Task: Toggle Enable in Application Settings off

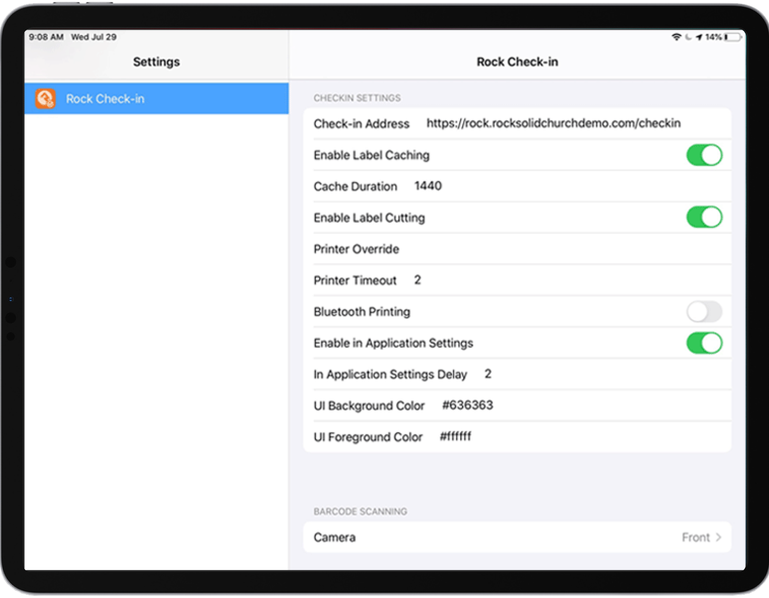Action: coord(704,343)
